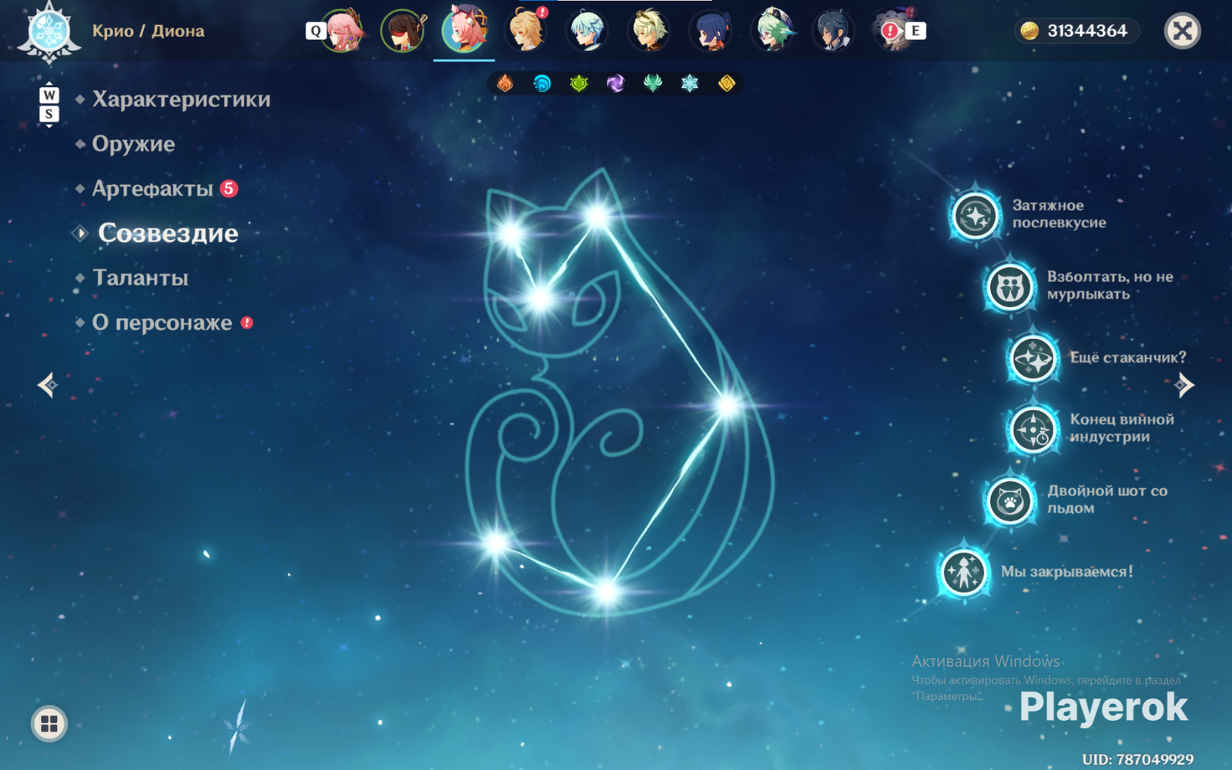Image resolution: width=1232 pixels, height=770 pixels.
Task: Open the Таланты section
Action: point(140,278)
